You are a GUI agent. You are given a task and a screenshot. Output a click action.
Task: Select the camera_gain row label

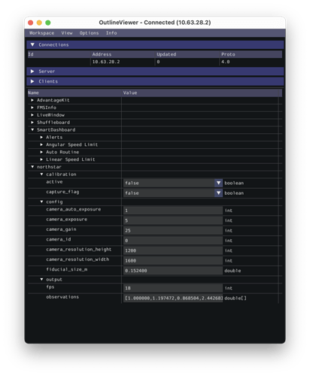click(61, 229)
